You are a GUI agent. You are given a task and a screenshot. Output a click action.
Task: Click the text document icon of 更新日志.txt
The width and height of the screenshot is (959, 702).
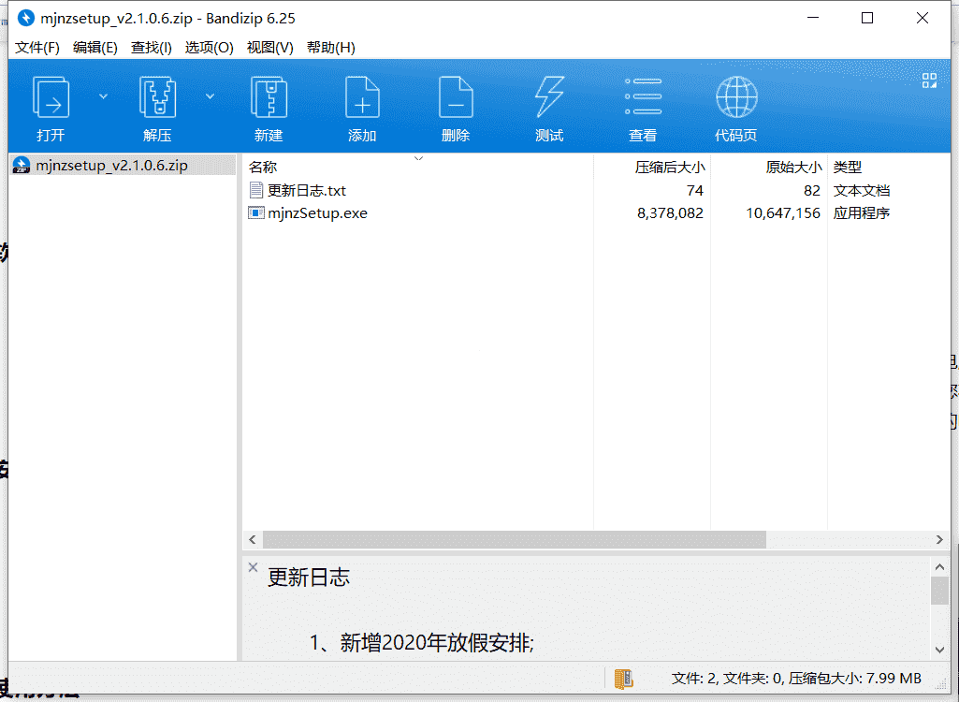[256, 190]
